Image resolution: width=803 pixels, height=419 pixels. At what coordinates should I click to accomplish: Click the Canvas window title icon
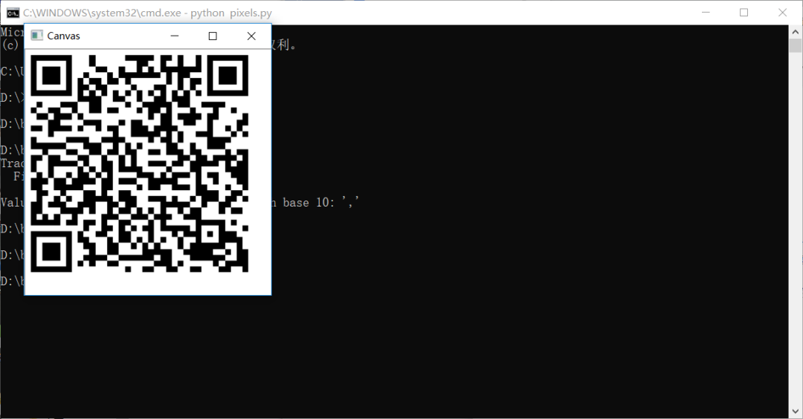36,36
